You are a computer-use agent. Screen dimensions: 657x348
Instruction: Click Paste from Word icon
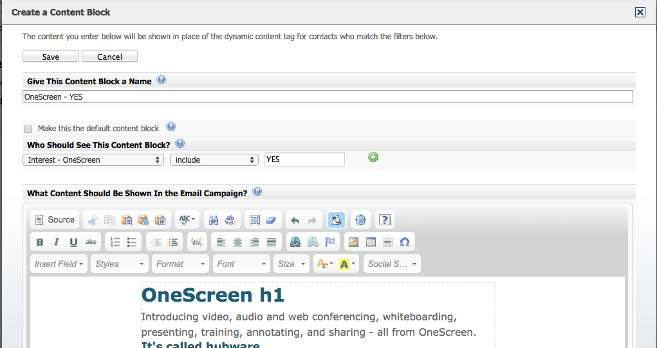(x=160, y=220)
